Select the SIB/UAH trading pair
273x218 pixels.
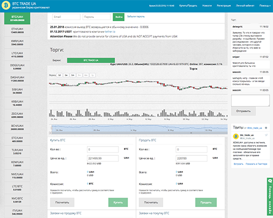[x=17, y=91]
